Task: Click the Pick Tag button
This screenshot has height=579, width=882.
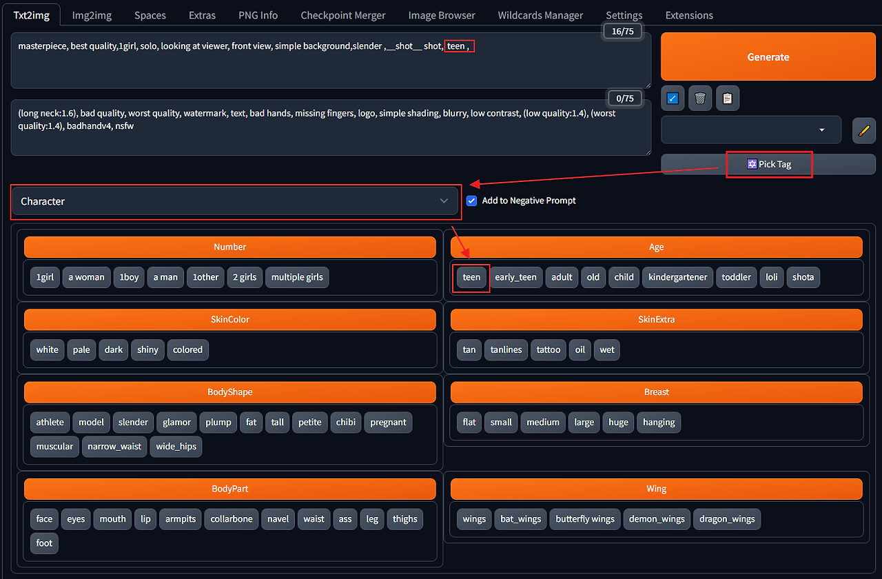Action: click(x=769, y=164)
